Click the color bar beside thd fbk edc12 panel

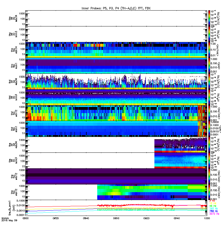209,113
